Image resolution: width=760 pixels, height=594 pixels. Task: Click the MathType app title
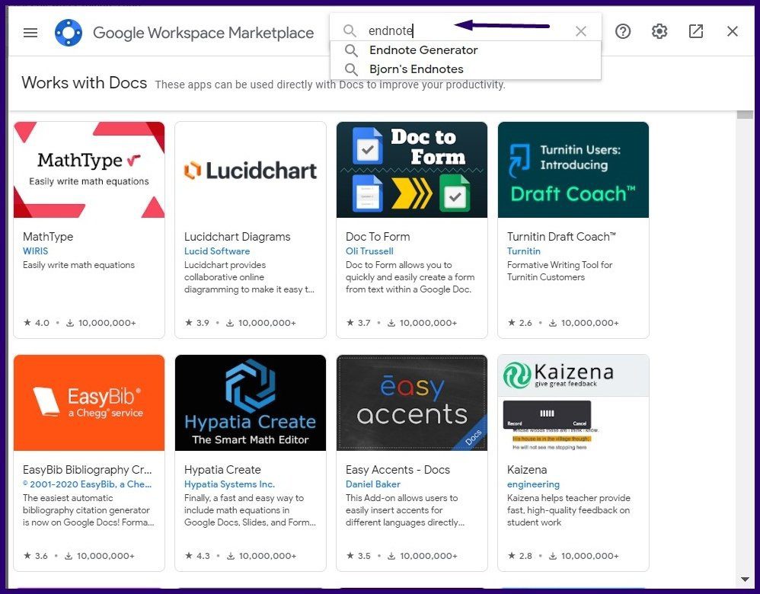pos(48,237)
